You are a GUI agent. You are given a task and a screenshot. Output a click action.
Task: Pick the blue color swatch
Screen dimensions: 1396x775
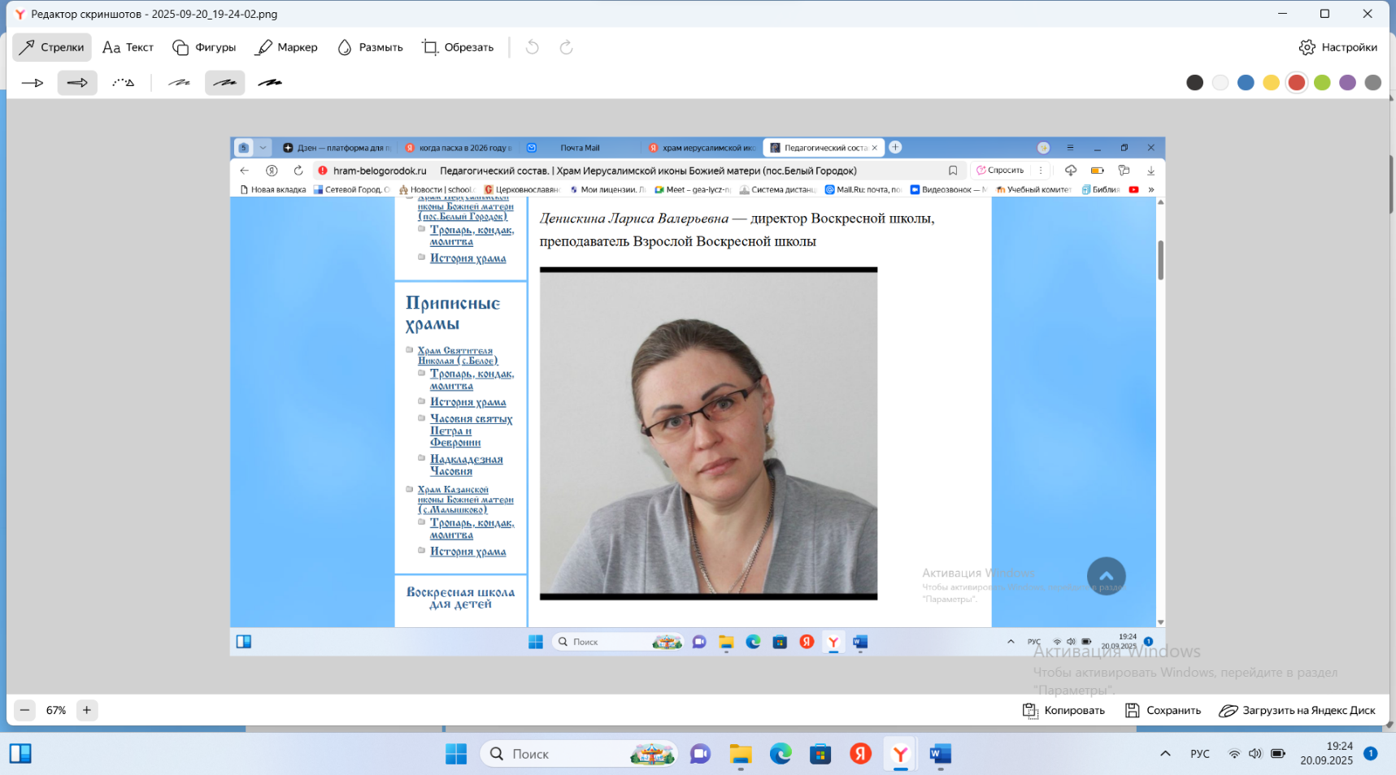1246,83
